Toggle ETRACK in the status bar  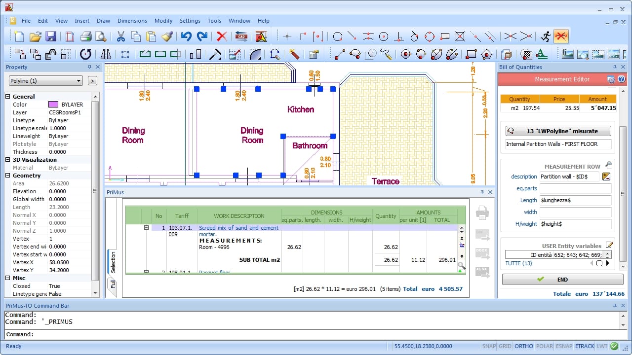[585, 346]
